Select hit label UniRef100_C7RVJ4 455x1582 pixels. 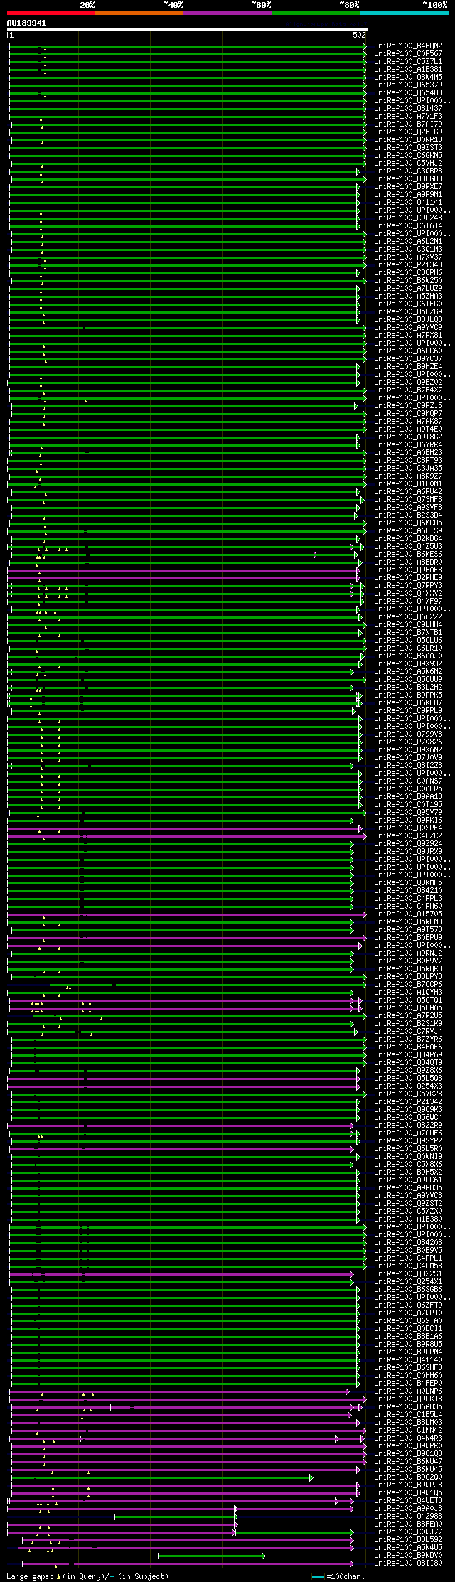tap(408, 1031)
